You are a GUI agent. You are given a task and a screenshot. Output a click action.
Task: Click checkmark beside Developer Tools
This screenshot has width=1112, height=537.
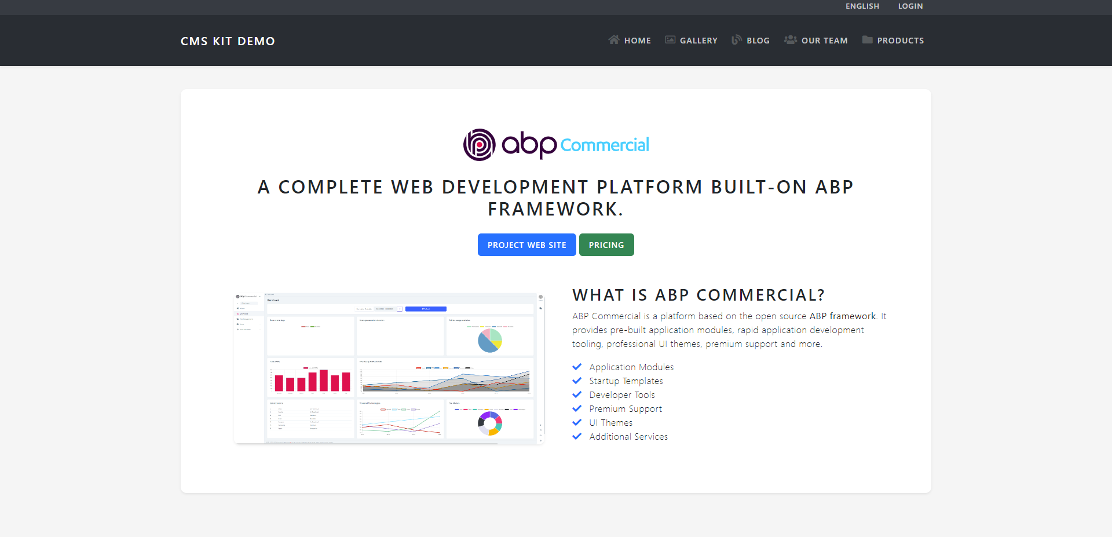pyautogui.click(x=577, y=394)
